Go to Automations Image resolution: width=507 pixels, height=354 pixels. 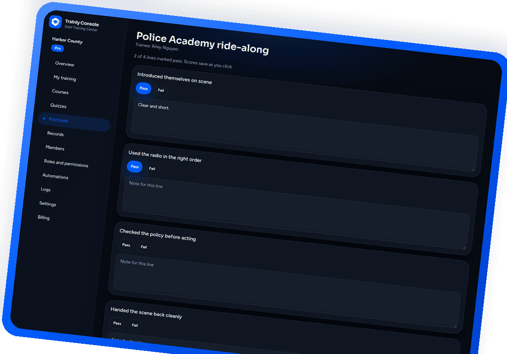click(55, 176)
